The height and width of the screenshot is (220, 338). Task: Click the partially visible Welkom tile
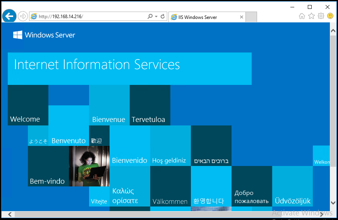click(321, 156)
